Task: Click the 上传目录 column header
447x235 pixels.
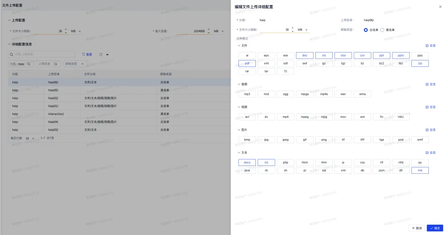Action: click(53, 74)
